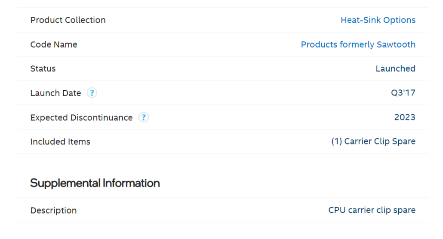443x239 pixels.
Task: Click the Launch Date help icon
Action: [x=92, y=93]
